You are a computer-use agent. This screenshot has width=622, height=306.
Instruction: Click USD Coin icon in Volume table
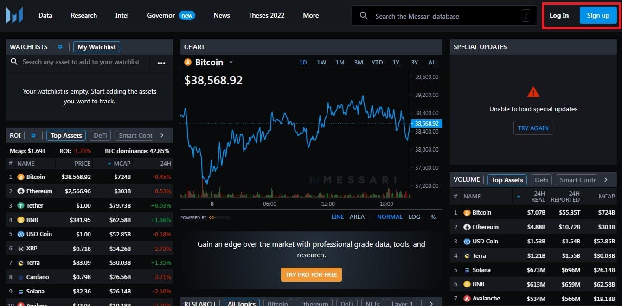467,241
